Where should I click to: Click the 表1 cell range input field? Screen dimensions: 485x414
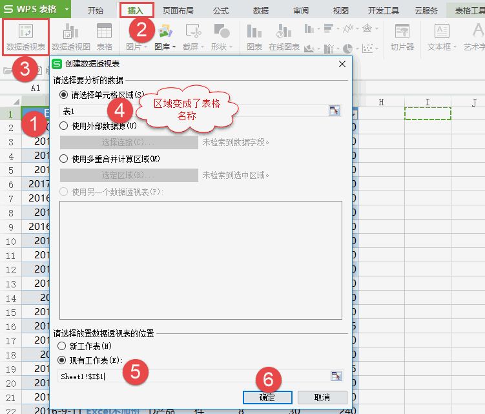[x=193, y=111]
